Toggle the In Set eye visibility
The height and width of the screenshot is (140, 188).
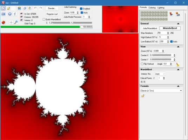(22, 14)
